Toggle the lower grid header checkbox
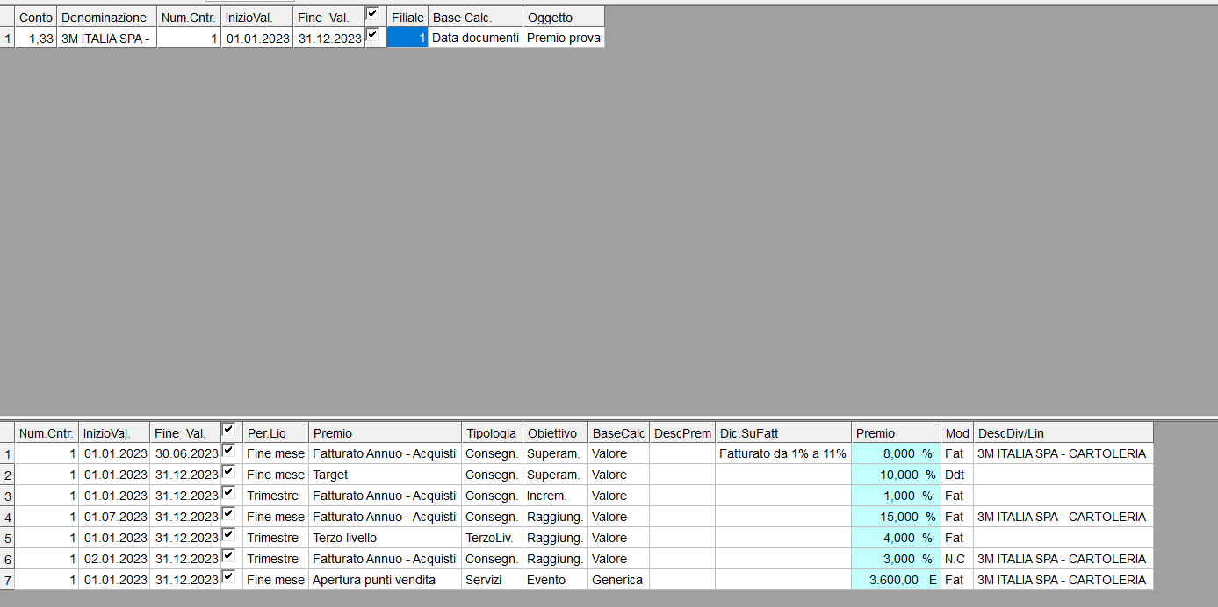Viewport: 1218px width, 607px height. (229, 430)
